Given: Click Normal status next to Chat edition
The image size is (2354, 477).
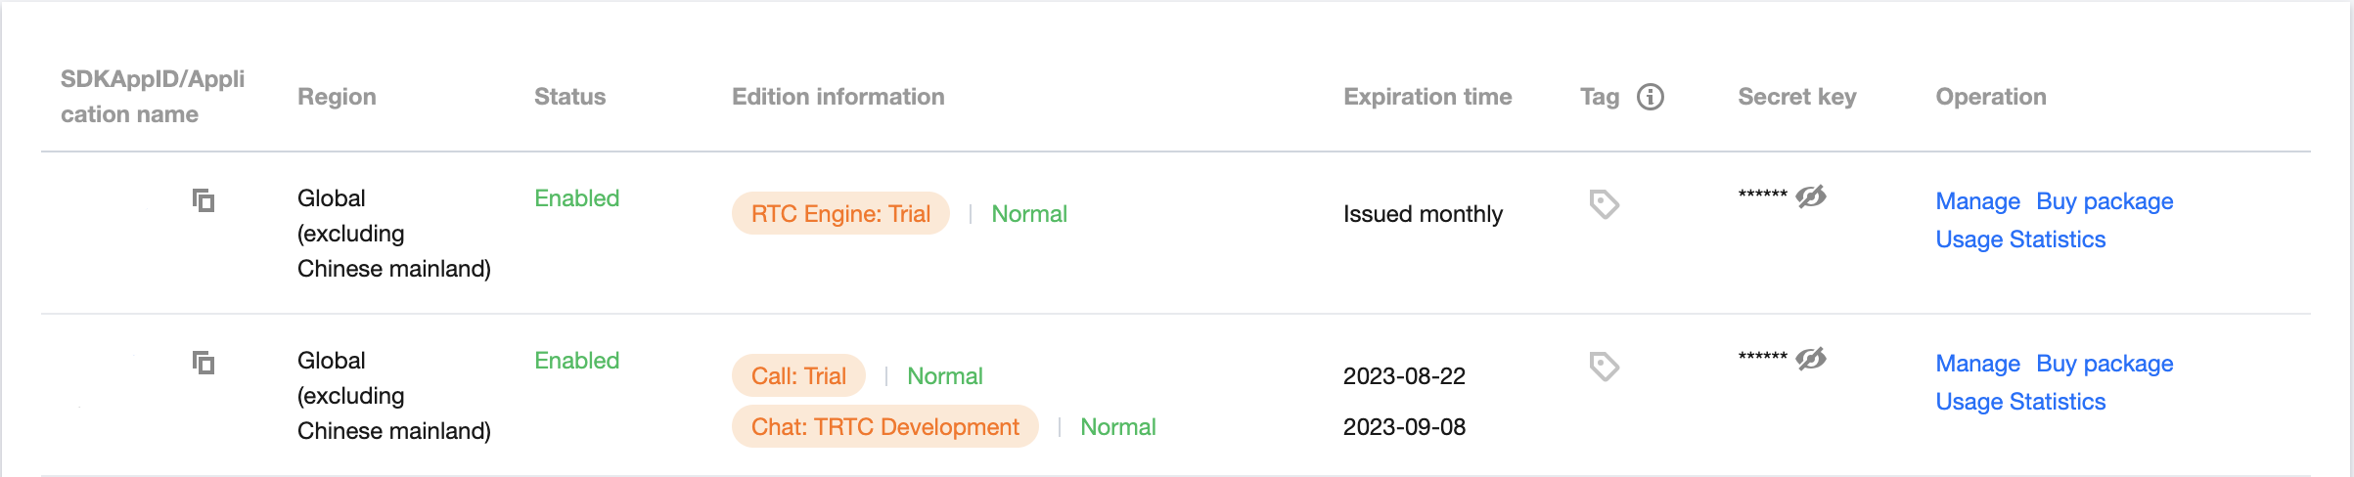Looking at the screenshot, I should 1117,427.
